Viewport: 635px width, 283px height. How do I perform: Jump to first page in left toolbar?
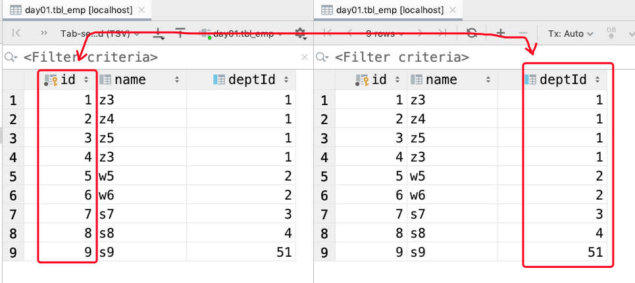click(17, 33)
